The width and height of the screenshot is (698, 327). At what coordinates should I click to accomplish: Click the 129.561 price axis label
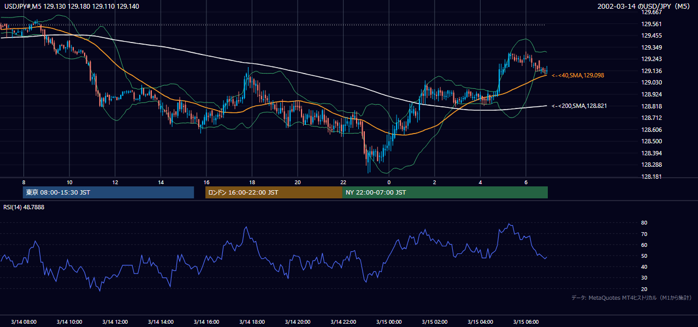652,24
